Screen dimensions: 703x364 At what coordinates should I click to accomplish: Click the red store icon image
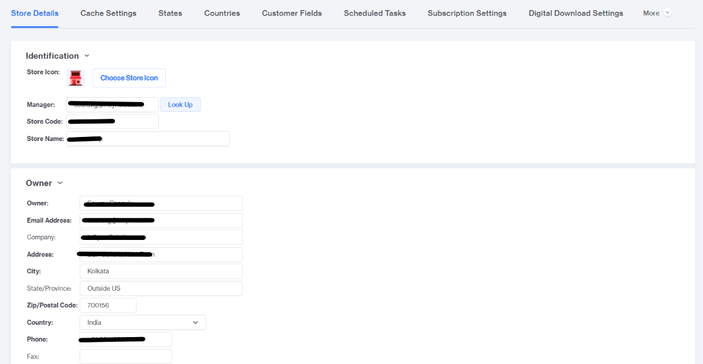(75, 78)
